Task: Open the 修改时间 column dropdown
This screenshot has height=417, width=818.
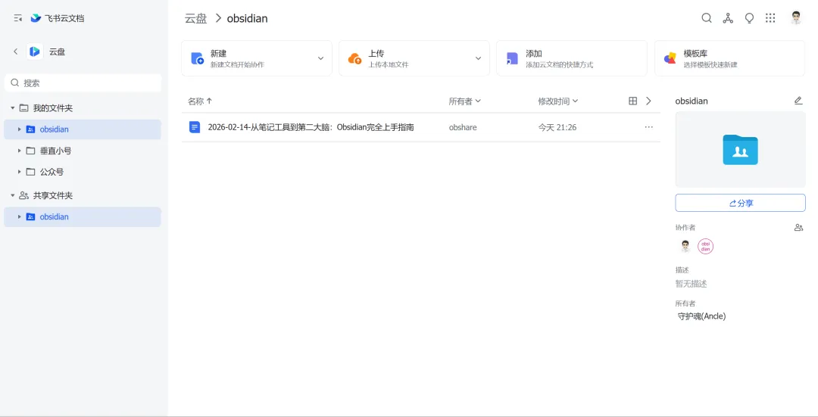Action: coord(558,101)
